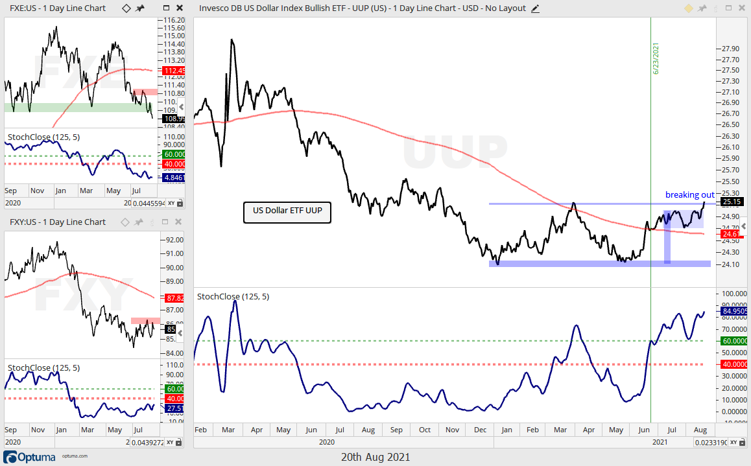Click the 92.00 price label on FXY scale
The height and width of the screenshot is (466, 751).
(x=174, y=240)
